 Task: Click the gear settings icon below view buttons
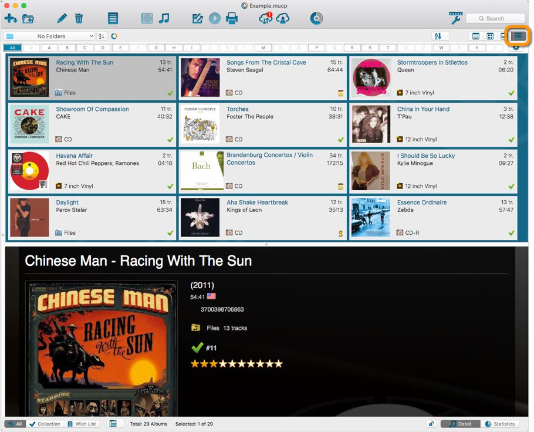coord(516,48)
